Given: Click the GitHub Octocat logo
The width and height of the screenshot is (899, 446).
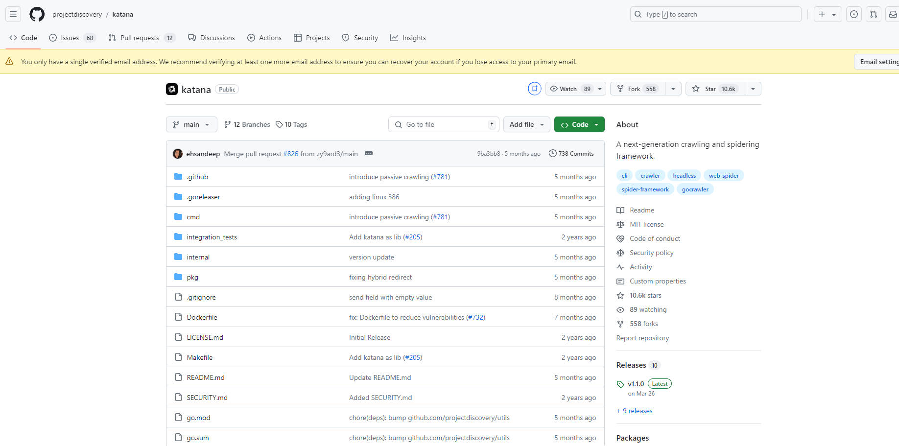Looking at the screenshot, I should [37, 14].
